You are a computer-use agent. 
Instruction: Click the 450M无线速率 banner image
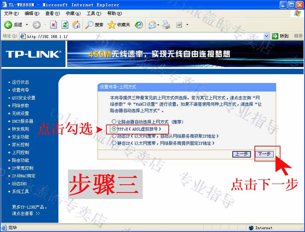[185, 54]
